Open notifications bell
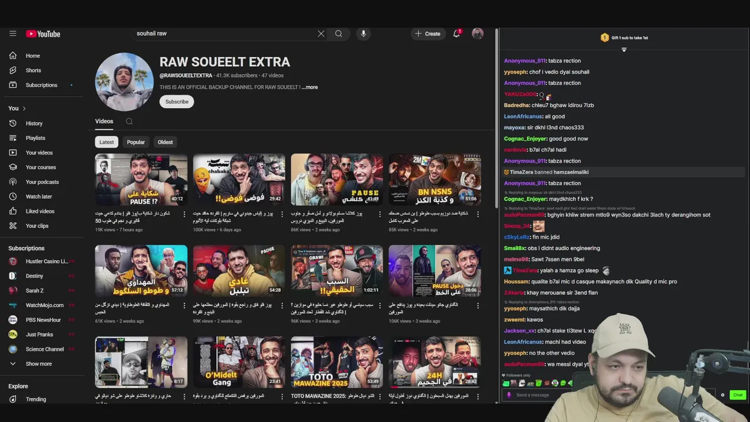 tap(456, 33)
